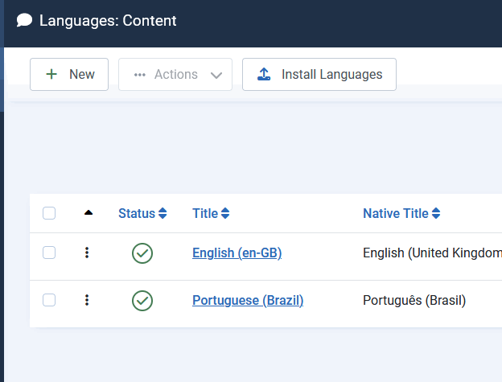Sort by the Native Title column header

395,214
